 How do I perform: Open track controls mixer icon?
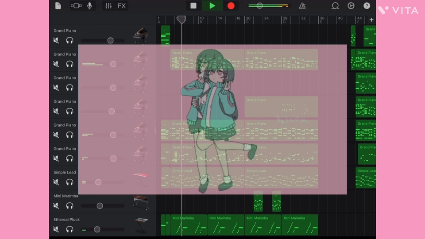108,6
